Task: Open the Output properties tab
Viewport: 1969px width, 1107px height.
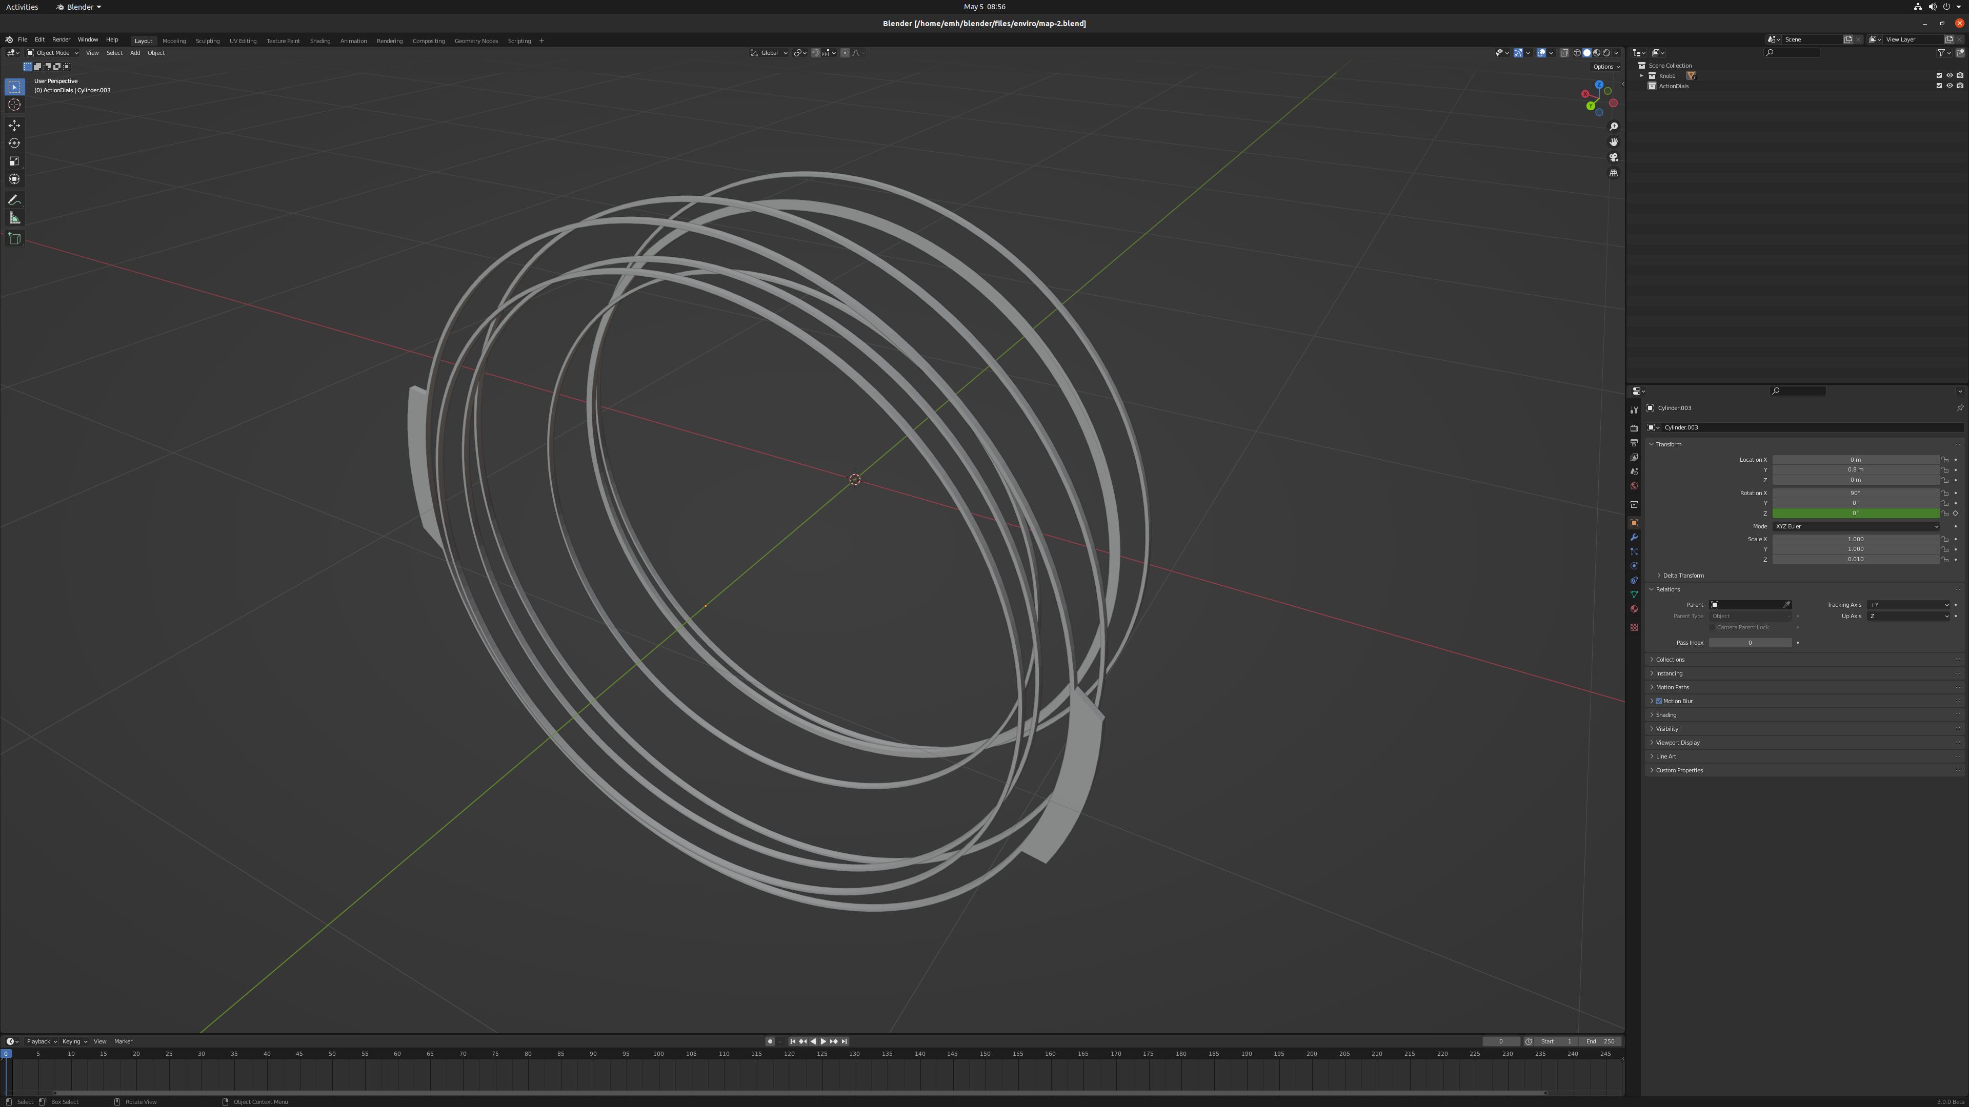Action: pyautogui.click(x=1634, y=443)
